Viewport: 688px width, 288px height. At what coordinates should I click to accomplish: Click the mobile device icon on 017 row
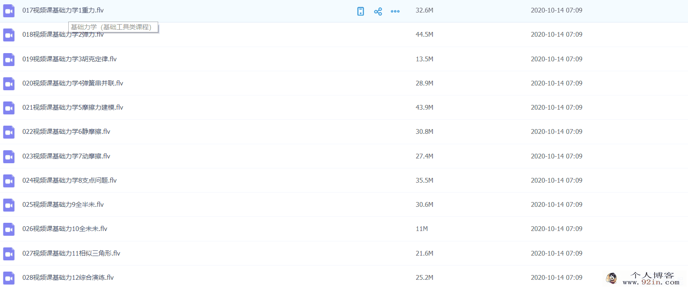[x=360, y=11]
